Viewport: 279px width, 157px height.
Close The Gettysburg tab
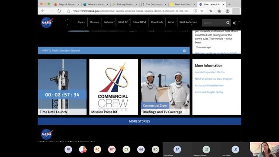pos(165,4)
